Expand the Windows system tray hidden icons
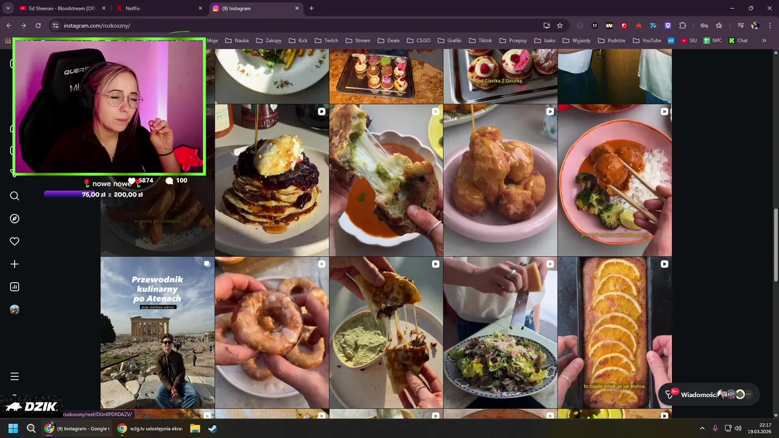Image resolution: width=779 pixels, height=438 pixels. [x=702, y=428]
